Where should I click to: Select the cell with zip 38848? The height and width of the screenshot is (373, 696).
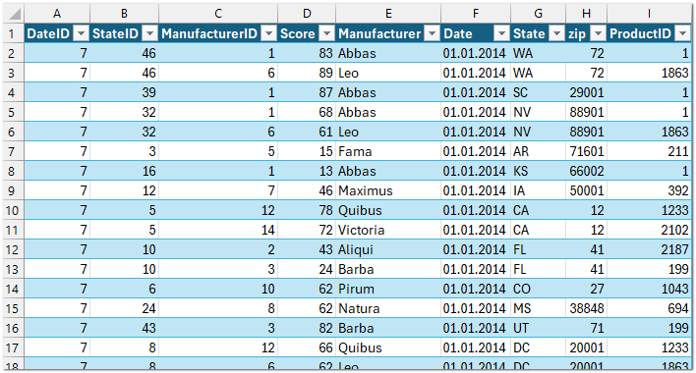(x=586, y=308)
